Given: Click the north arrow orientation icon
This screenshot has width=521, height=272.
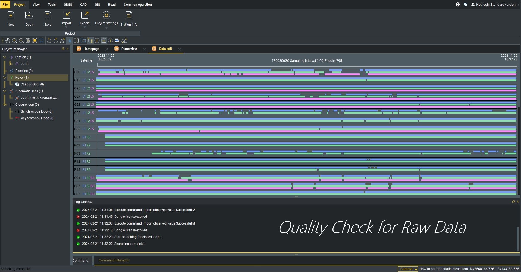Looking at the screenshot, I should pyautogui.click(x=62, y=41).
